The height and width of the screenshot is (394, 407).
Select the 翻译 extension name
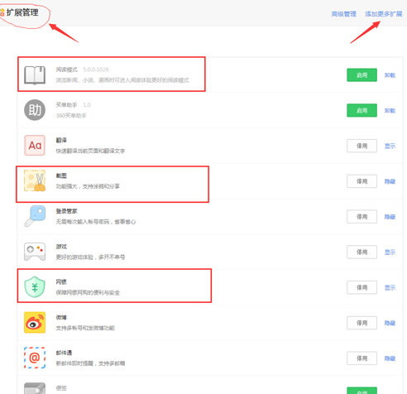[61, 140]
